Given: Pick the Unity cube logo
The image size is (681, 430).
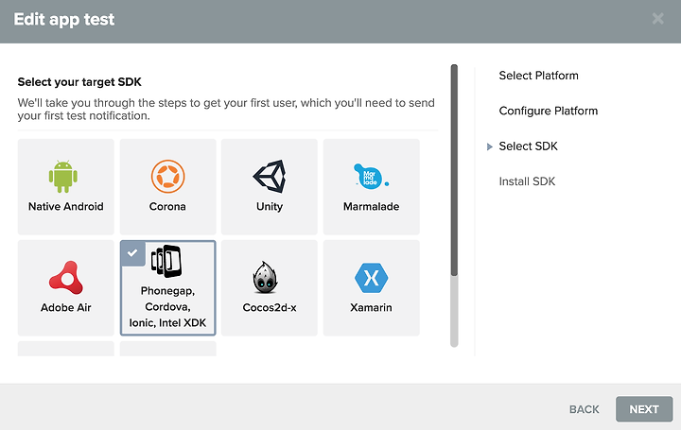Looking at the screenshot, I should tap(270, 176).
